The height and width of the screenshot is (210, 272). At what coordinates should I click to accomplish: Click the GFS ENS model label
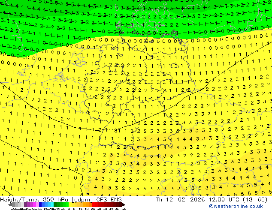pyautogui.click(x=109, y=200)
